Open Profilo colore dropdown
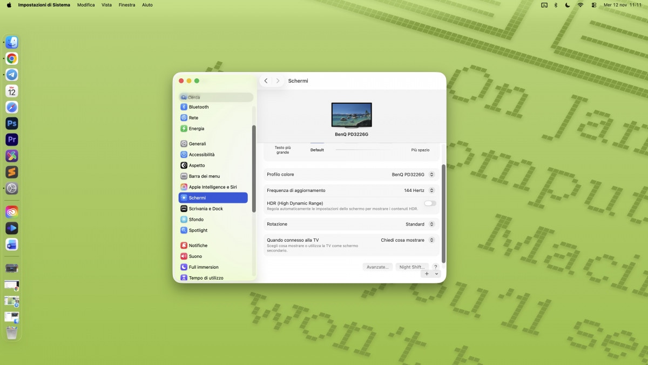The image size is (648, 365). click(413, 175)
